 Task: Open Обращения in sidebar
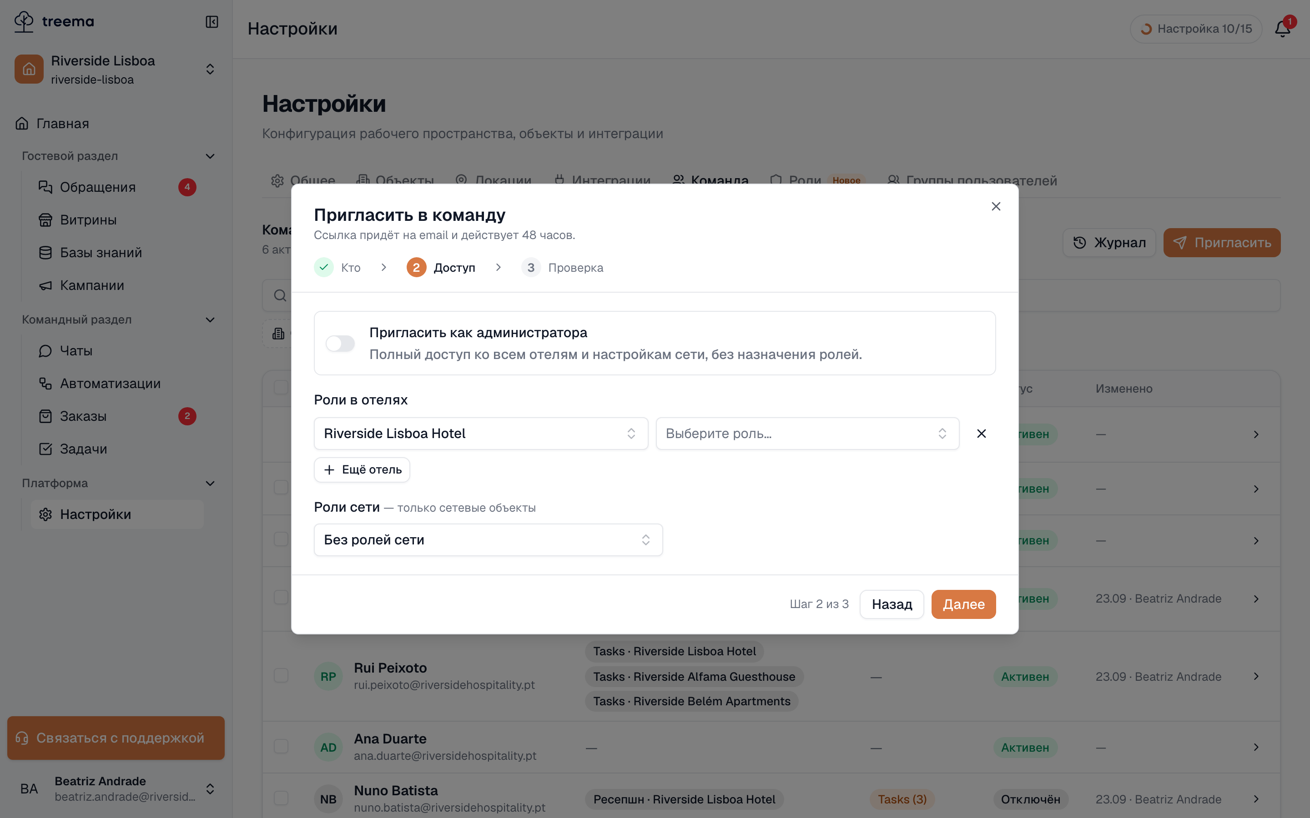click(117, 187)
